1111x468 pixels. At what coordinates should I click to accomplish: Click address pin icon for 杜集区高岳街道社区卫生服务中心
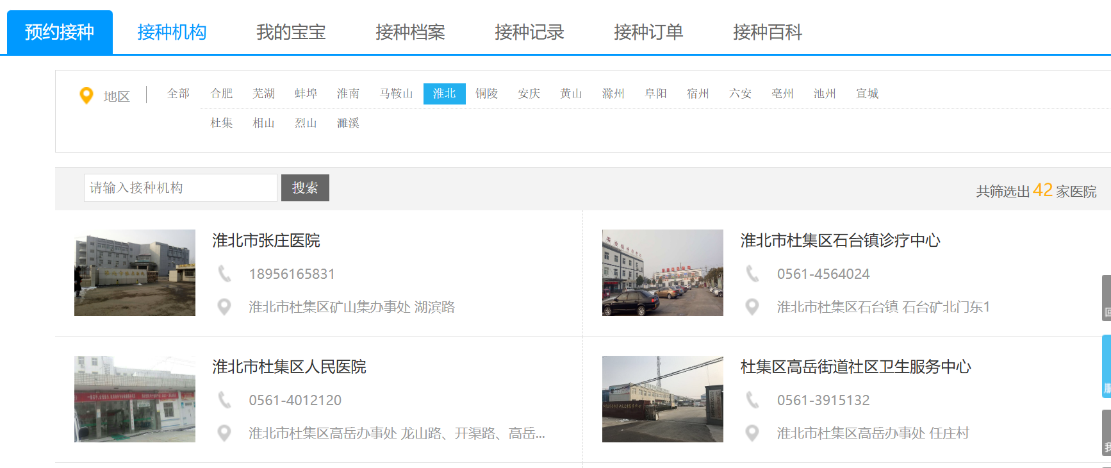[x=752, y=433]
